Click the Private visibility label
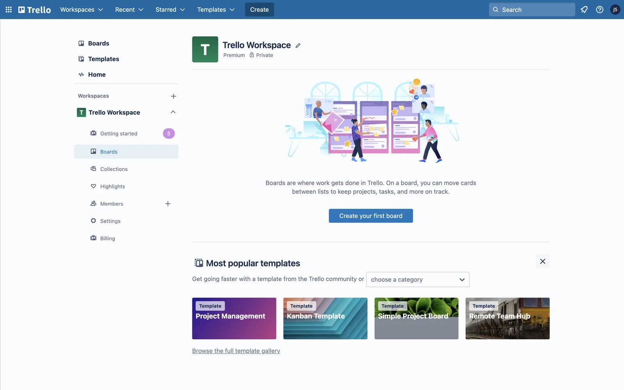The height and width of the screenshot is (390, 624). (261, 55)
